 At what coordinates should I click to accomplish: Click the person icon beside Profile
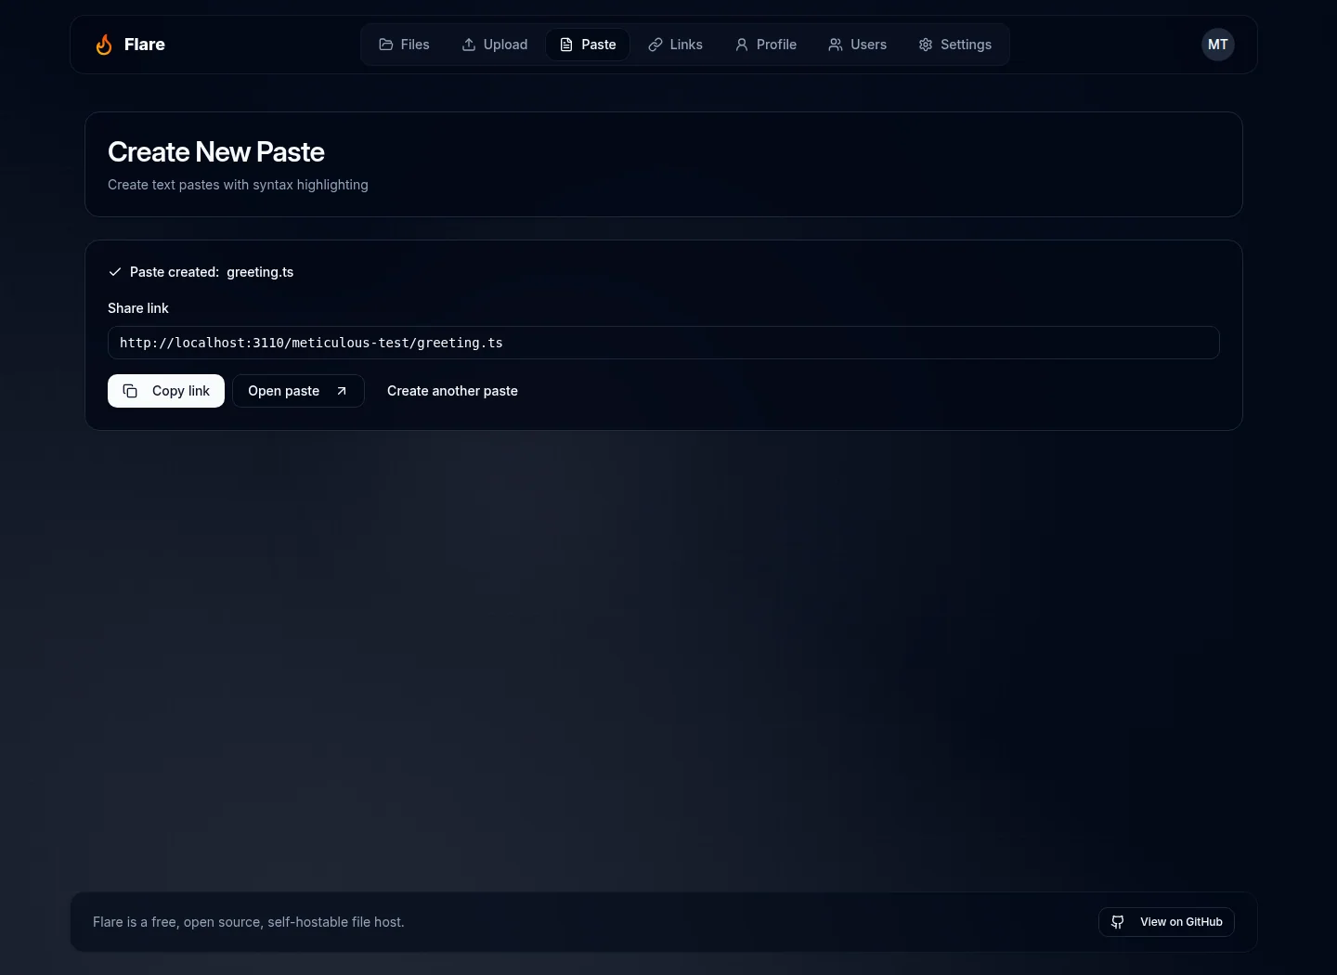742,45
